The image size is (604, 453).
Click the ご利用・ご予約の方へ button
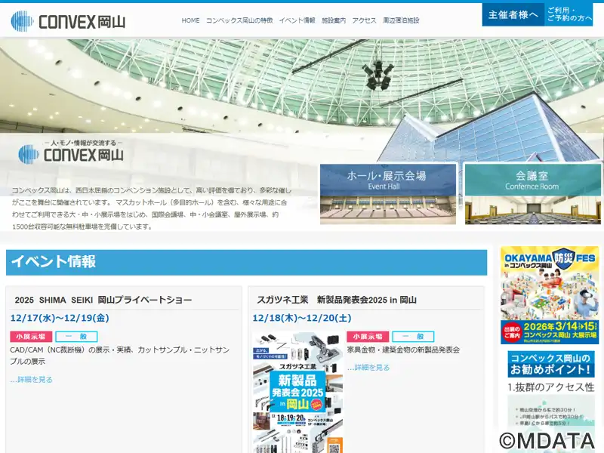coord(569,14)
